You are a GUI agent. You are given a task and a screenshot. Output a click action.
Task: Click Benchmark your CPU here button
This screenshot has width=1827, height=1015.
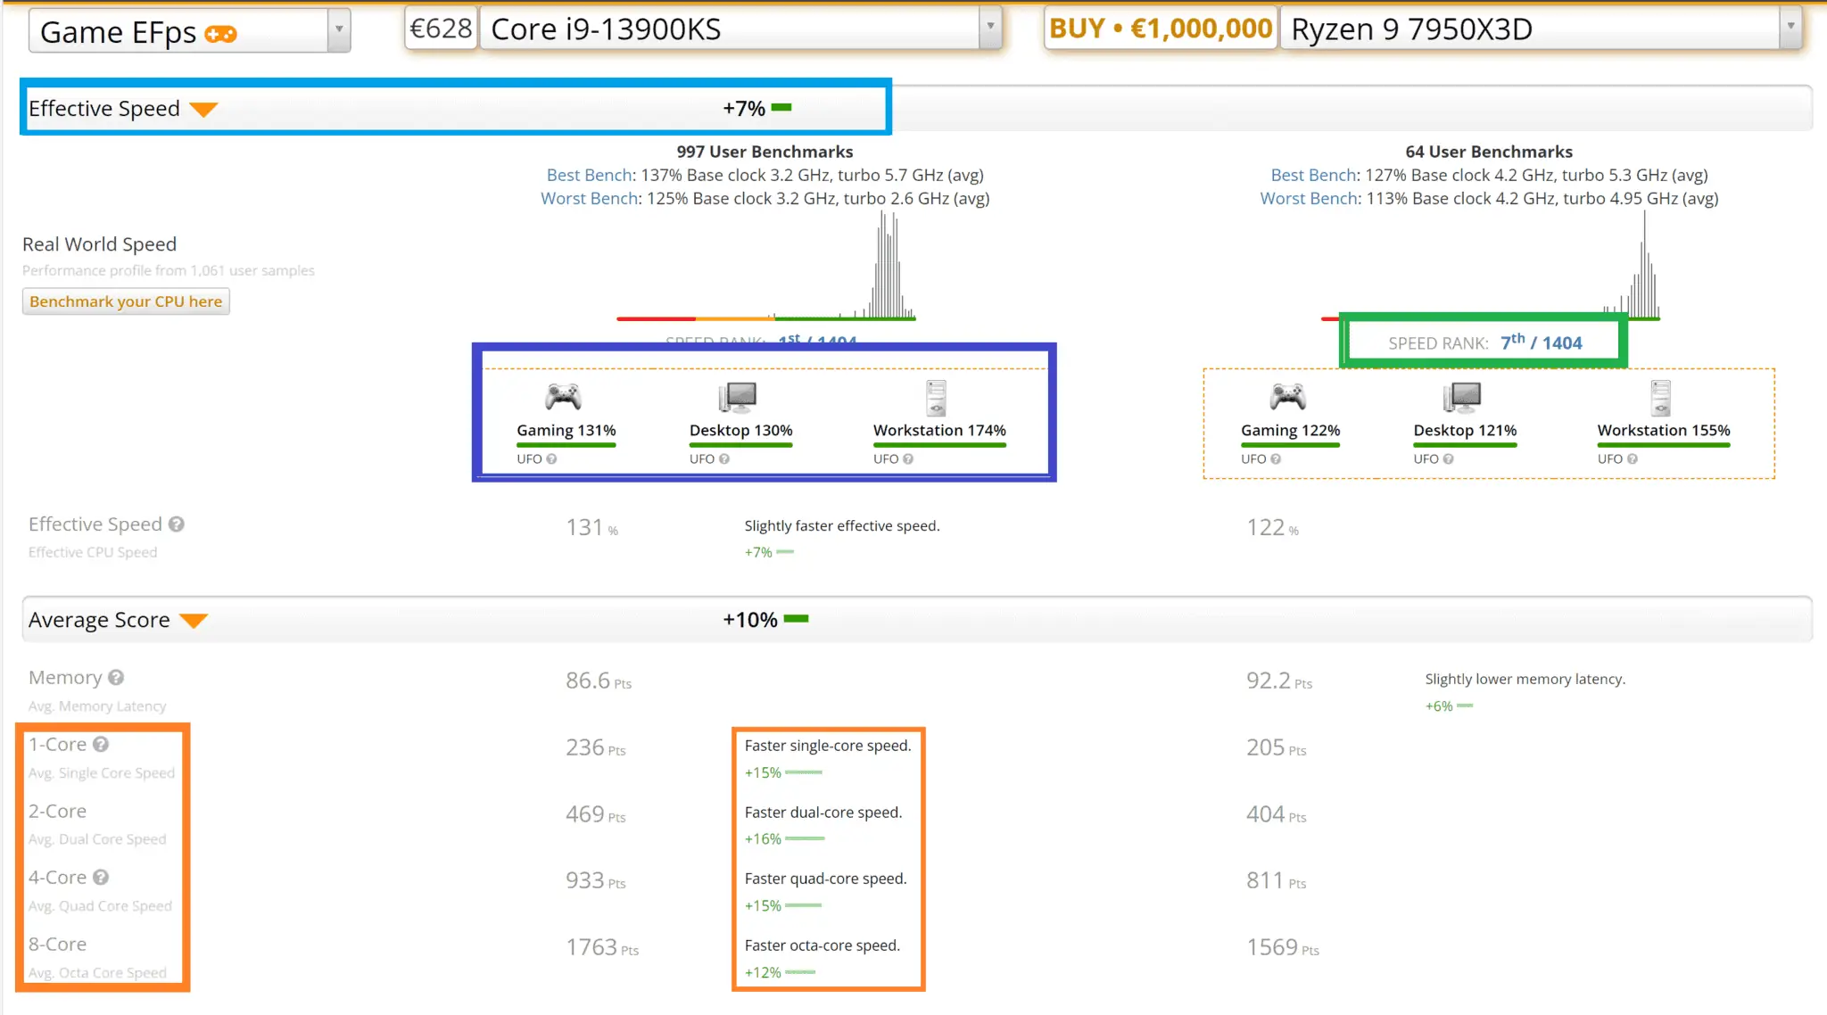point(126,301)
